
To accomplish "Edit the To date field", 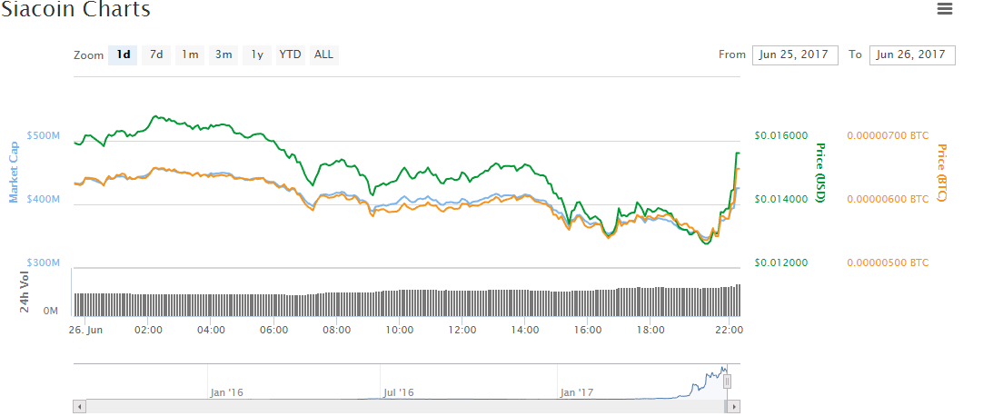I will coord(912,54).
